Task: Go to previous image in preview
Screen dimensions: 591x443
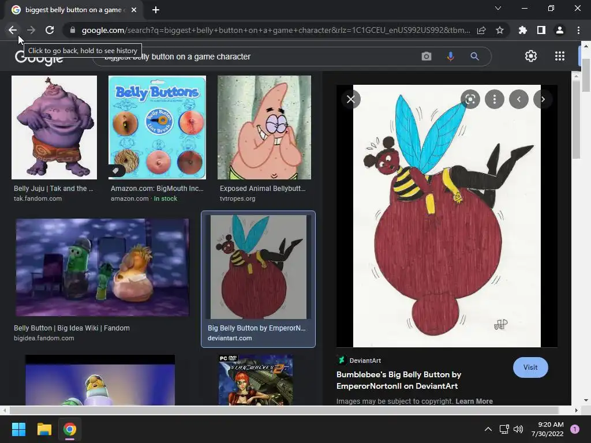Action: (519, 99)
